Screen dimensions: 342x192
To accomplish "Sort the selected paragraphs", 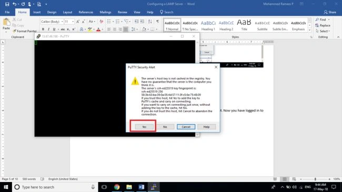I will (x=150, y=22).
